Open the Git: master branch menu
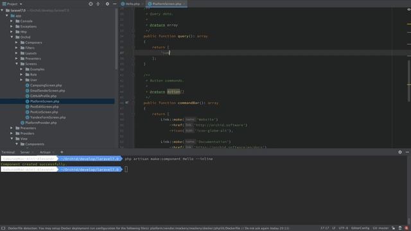411x231 pixels. tap(381, 228)
